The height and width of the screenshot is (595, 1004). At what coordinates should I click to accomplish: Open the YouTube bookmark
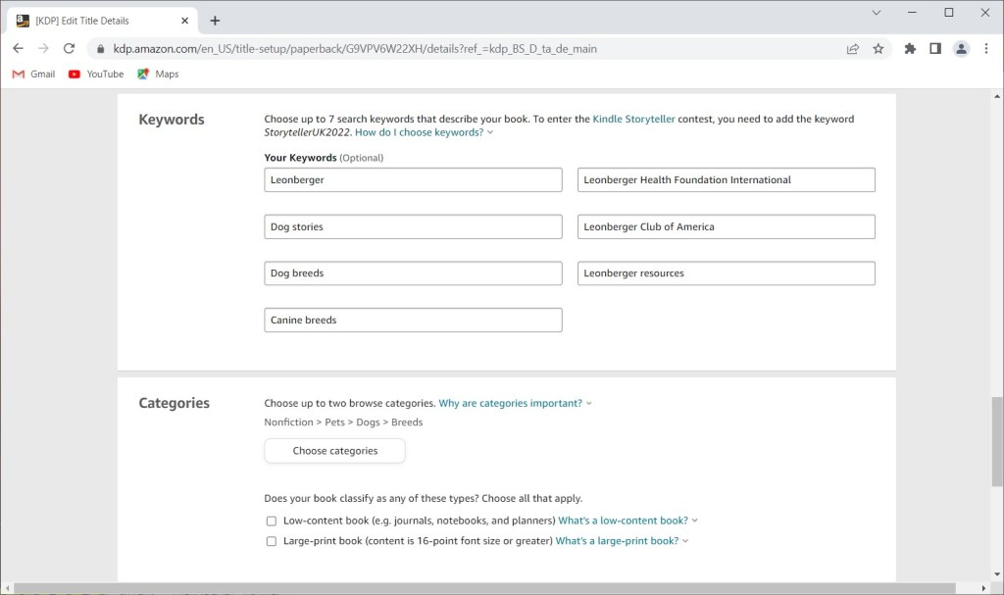[x=96, y=74]
